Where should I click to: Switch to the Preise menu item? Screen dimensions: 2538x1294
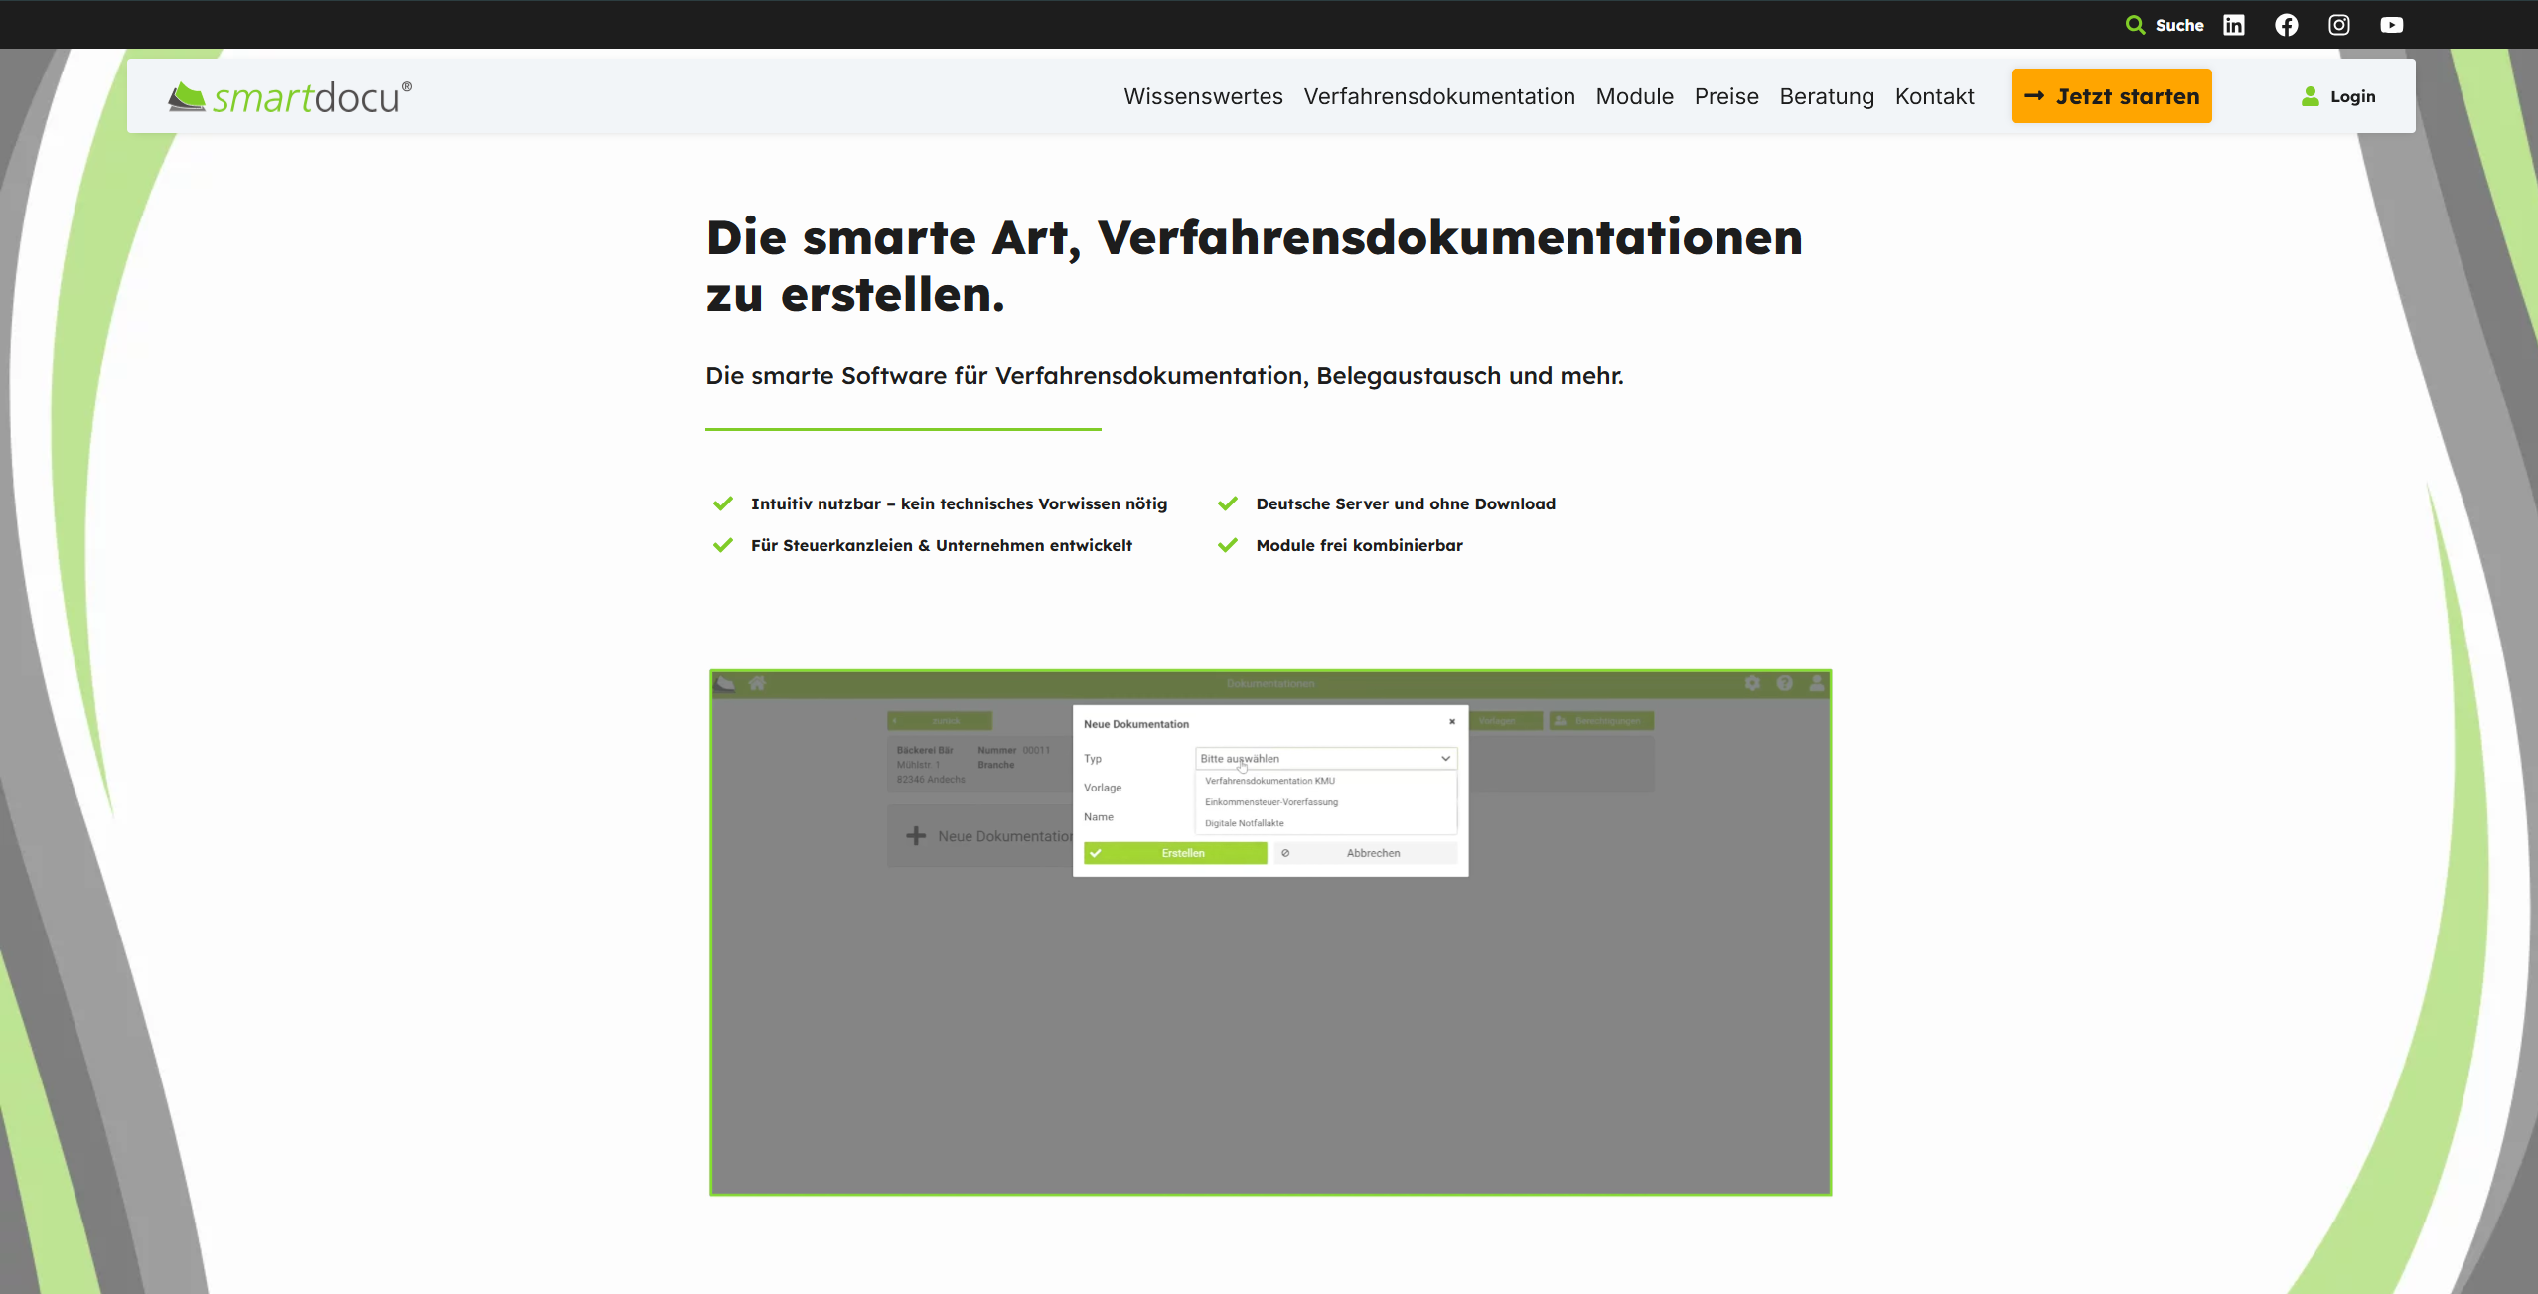point(1725,96)
